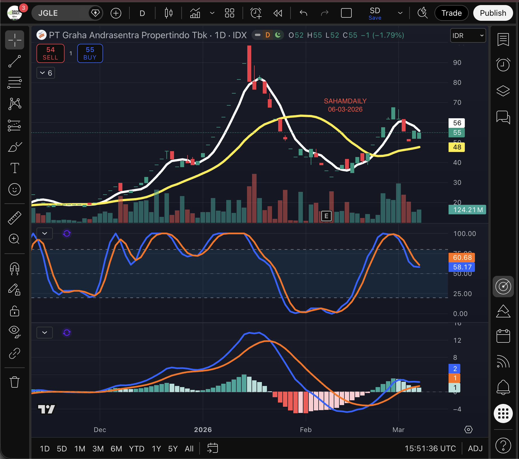Switch to the 3M time range
Viewport: 519px width, 459px height.
click(x=98, y=449)
